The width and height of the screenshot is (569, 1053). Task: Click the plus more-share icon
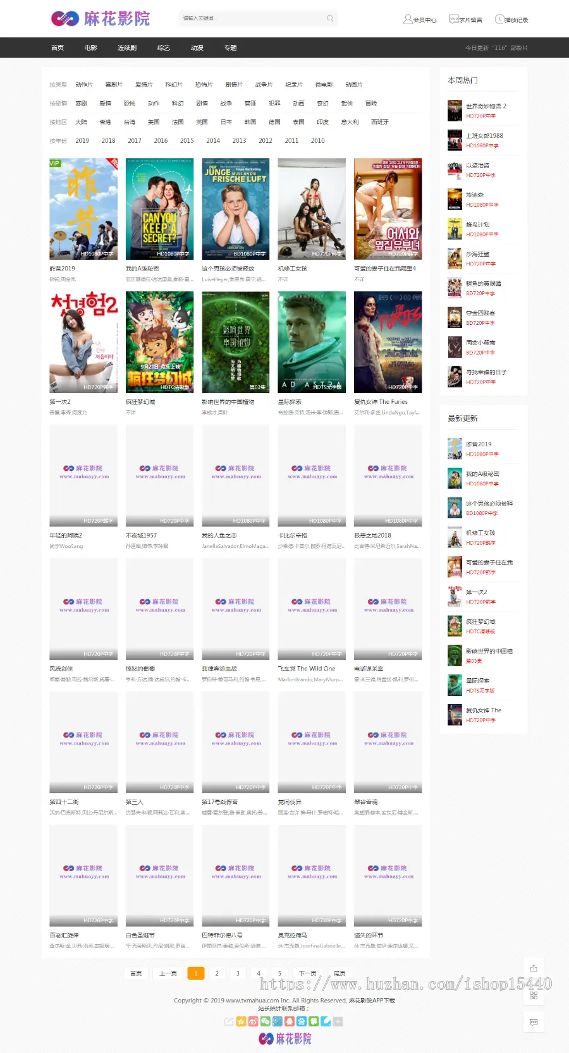coord(338,1021)
